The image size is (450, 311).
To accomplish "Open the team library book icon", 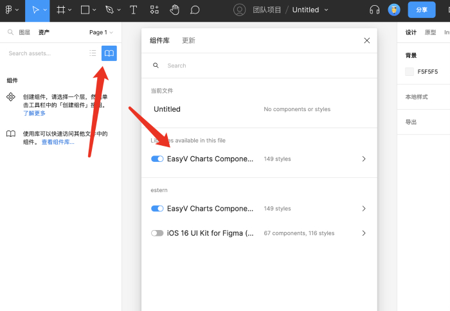I will click(109, 53).
